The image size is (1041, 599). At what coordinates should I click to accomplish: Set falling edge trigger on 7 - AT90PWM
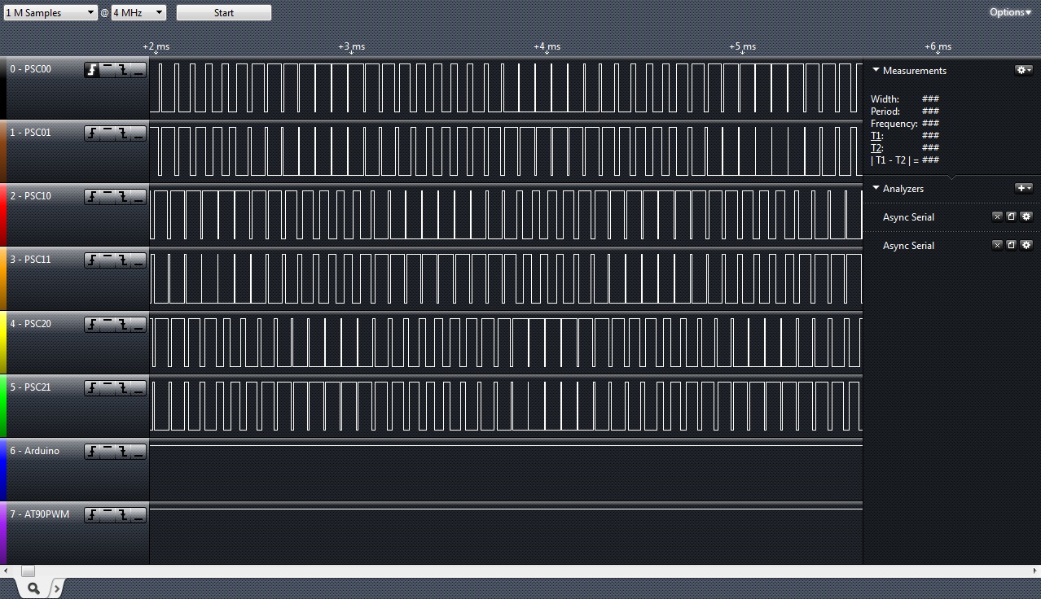123,515
